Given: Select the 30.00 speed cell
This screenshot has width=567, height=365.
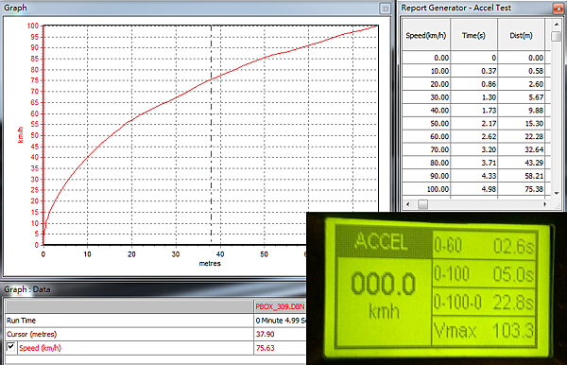Looking at the screenshot, I should 426,97.
